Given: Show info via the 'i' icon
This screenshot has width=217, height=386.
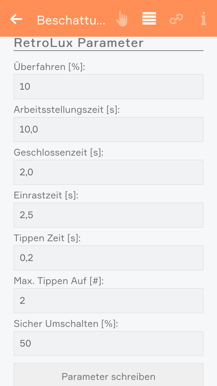Looking at the screenshot, I should point(203,19).
